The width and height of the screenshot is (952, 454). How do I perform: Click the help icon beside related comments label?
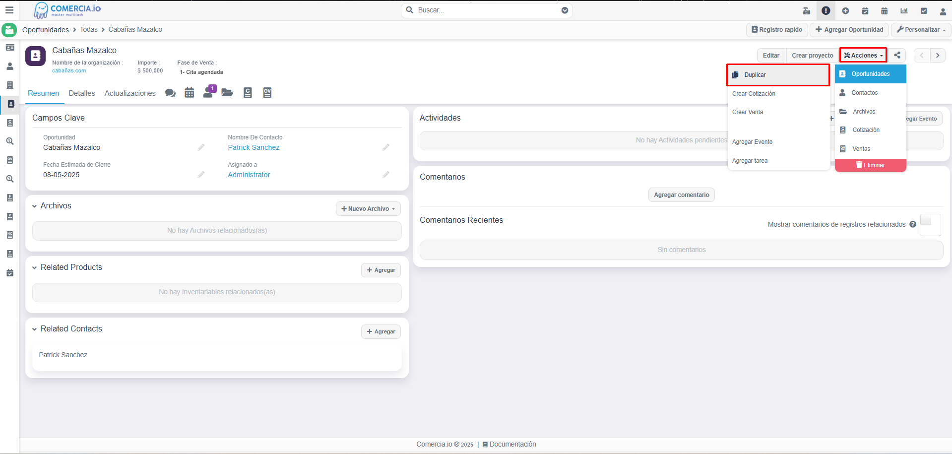[x=913, y=224]
